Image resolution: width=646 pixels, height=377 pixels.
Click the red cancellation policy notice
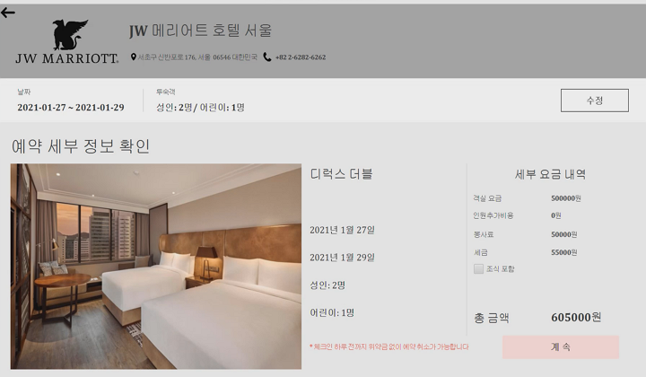coord(388,346)
